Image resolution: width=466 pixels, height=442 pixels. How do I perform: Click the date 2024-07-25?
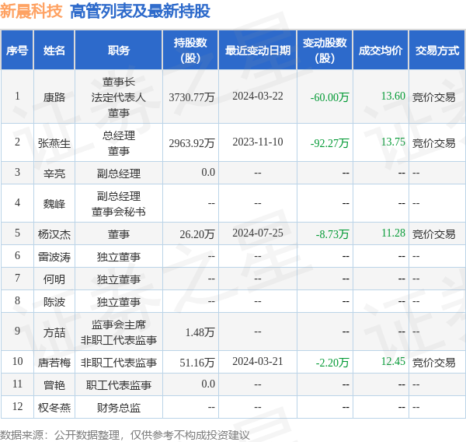pos(258,233)
